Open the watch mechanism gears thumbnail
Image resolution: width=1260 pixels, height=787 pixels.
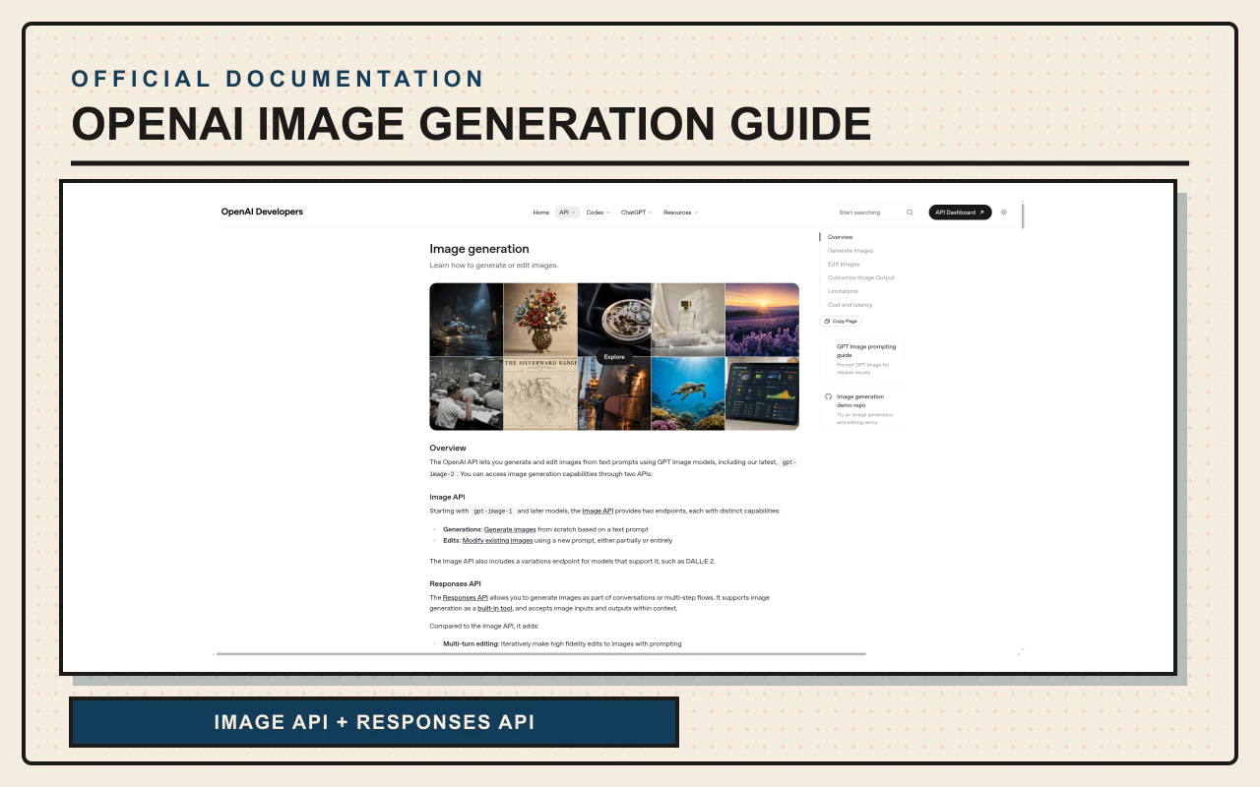coord(614,320)
